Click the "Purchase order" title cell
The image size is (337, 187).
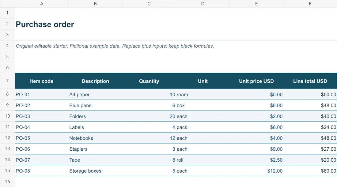pyautogui.click(x=45, y=24)
